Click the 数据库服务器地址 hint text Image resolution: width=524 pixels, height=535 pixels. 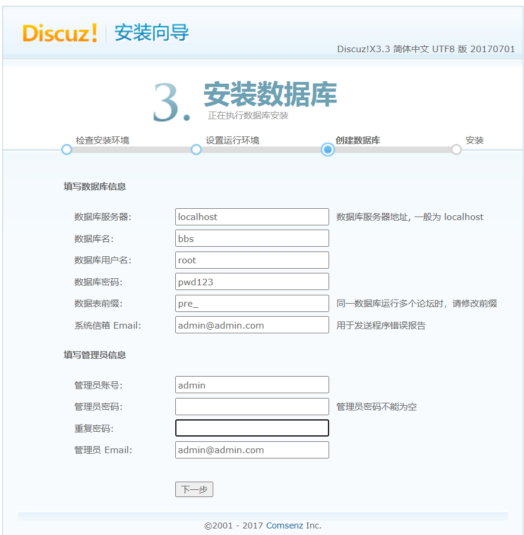pos(410,217)
